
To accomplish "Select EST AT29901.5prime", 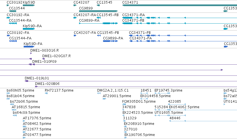I will tap(104, 99).
